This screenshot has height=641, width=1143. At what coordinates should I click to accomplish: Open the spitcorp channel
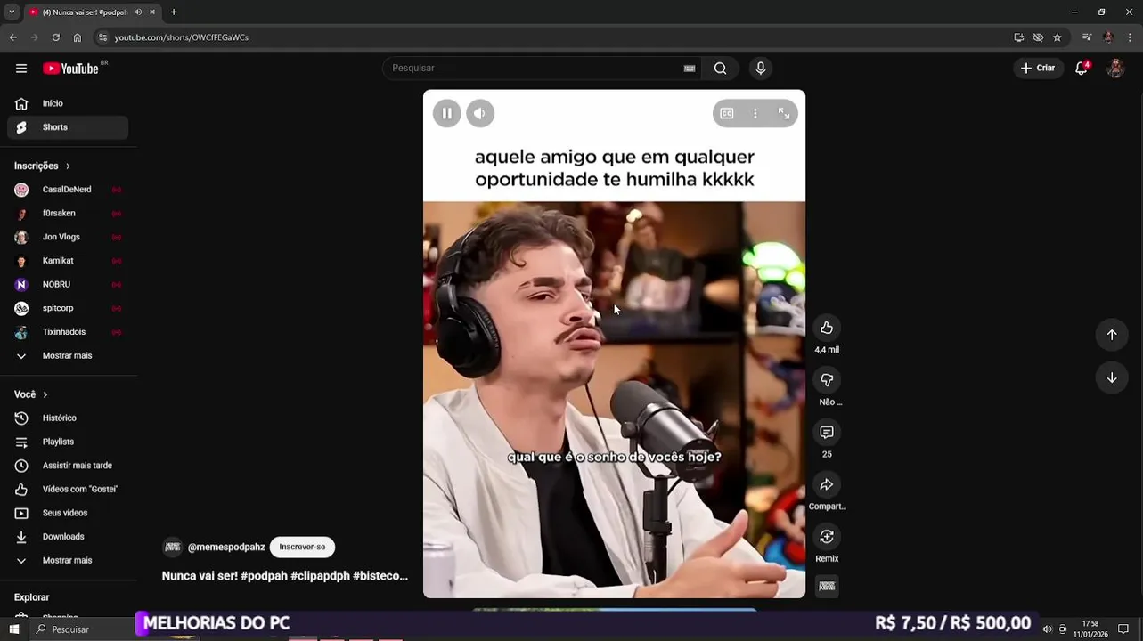point(68,308)
